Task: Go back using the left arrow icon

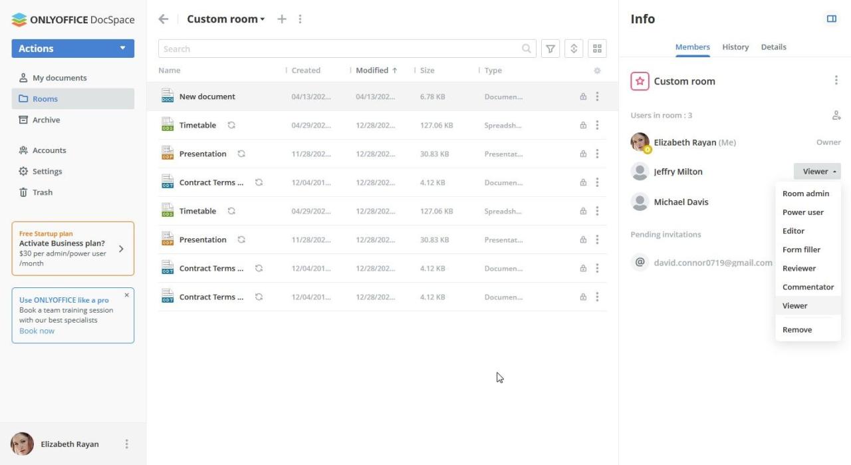Action: (164, 19)
